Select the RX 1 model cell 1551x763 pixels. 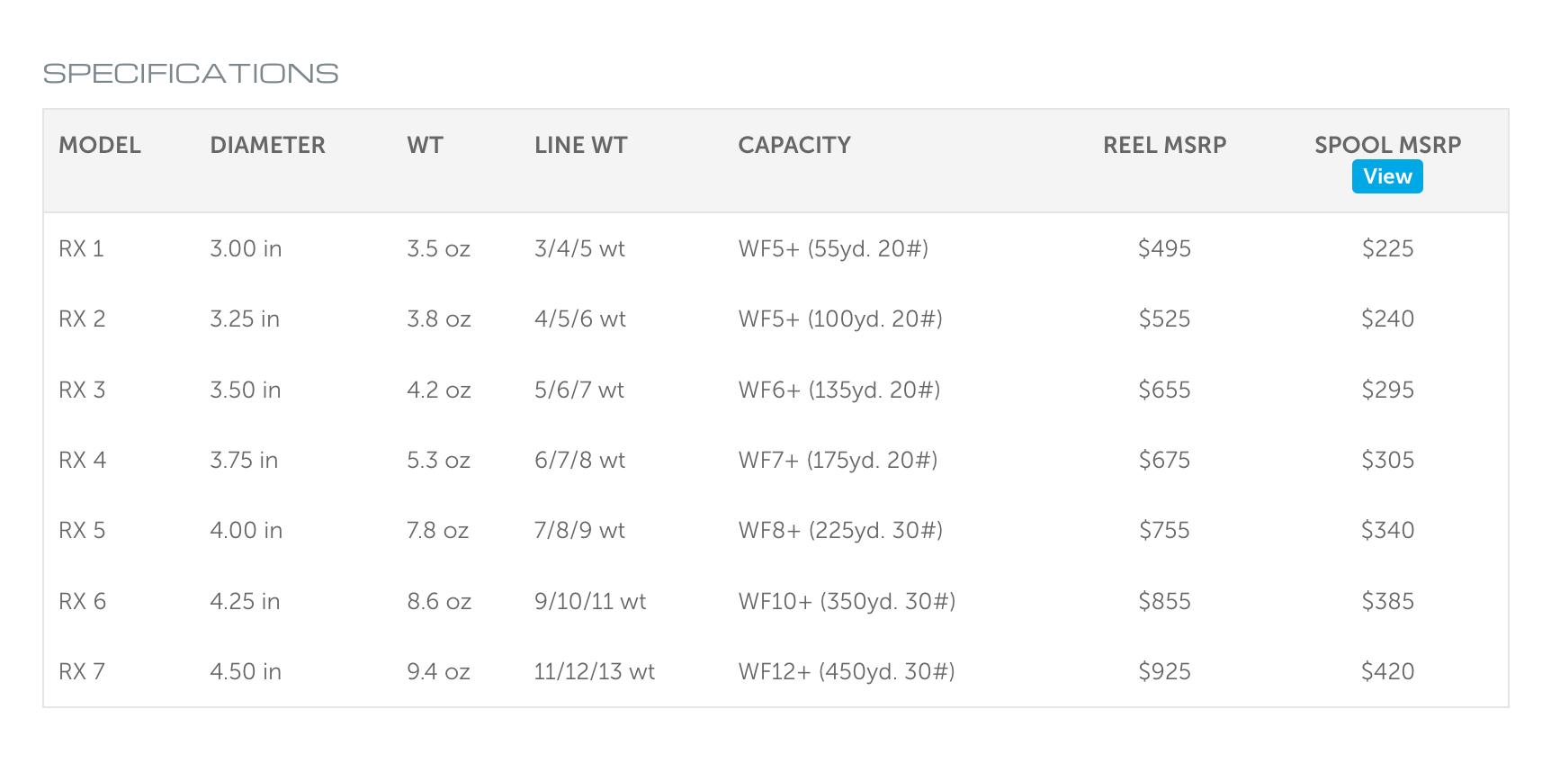82,248
